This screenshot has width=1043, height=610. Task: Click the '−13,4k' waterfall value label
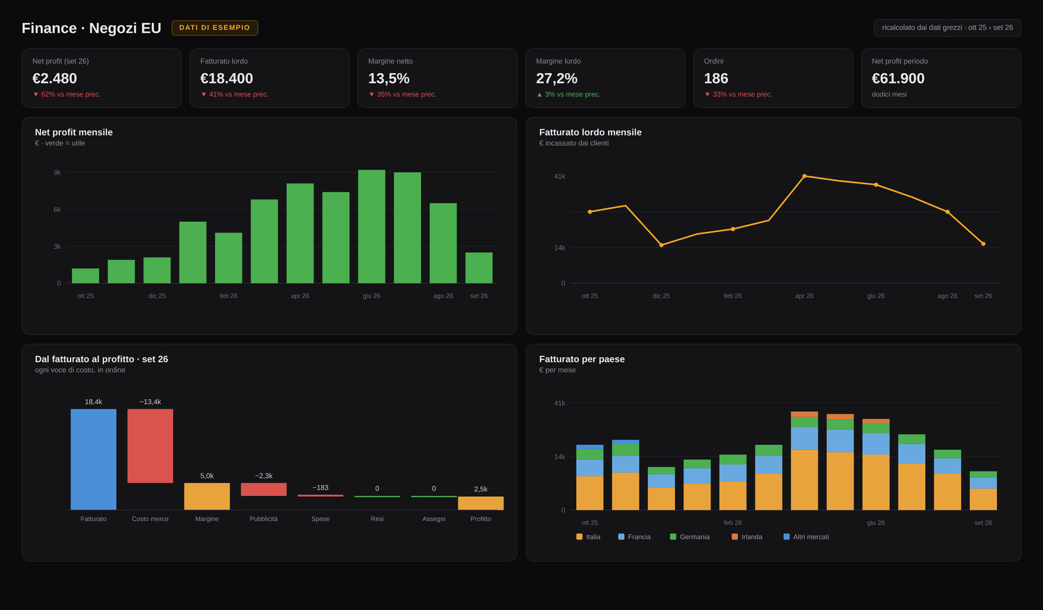[x=150, y=402]
